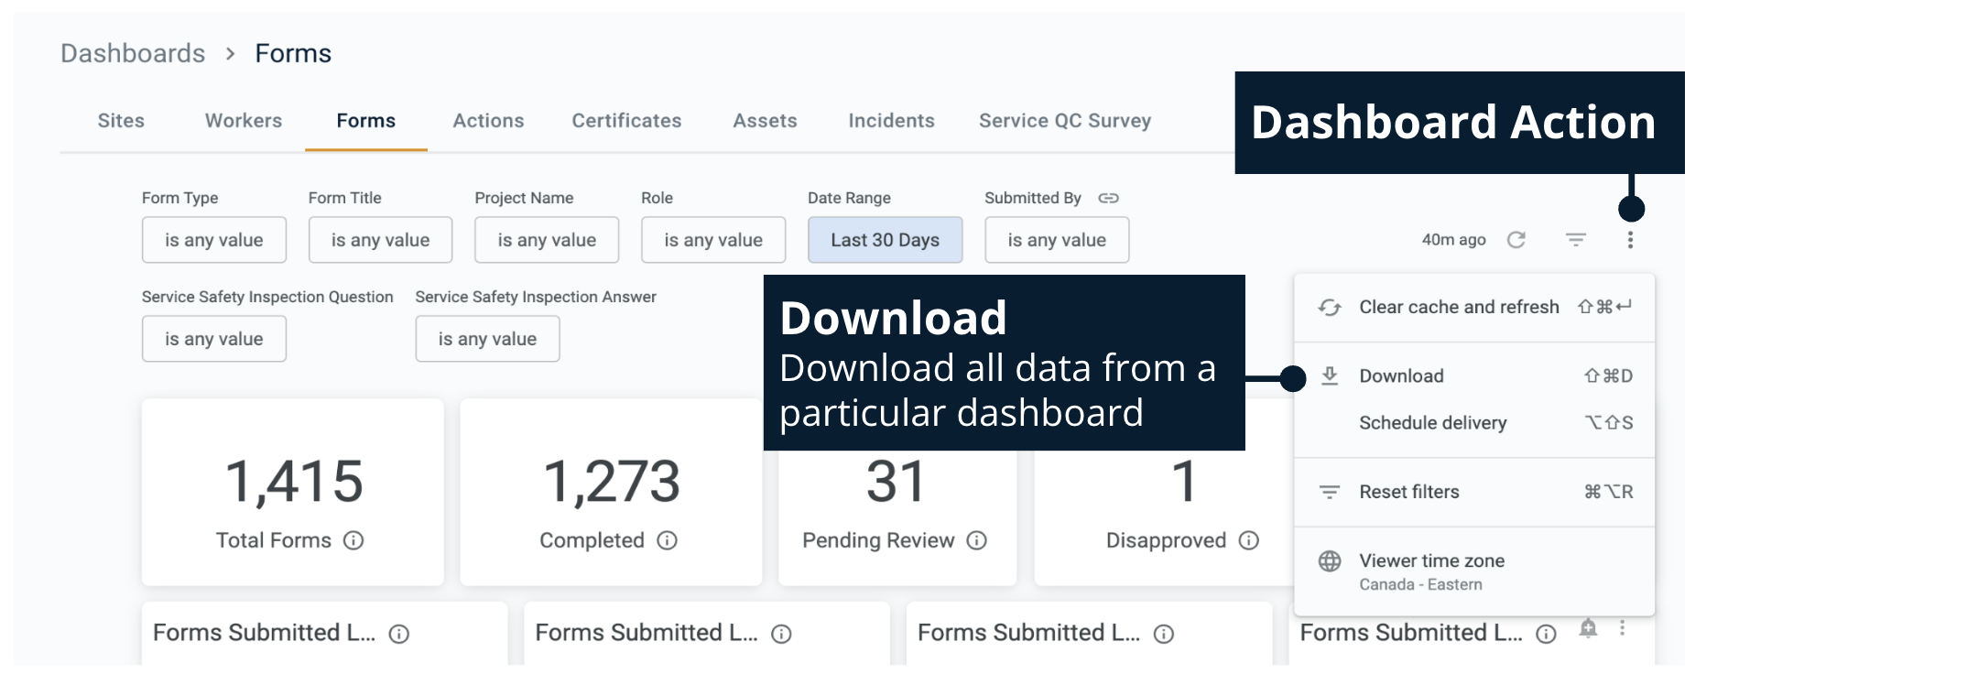Click info icon next to Completed
This screenshot has width=1967, height=685.
point(668,540)
